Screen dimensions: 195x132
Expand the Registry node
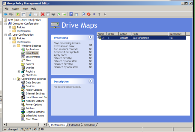[x=19, y=72]
